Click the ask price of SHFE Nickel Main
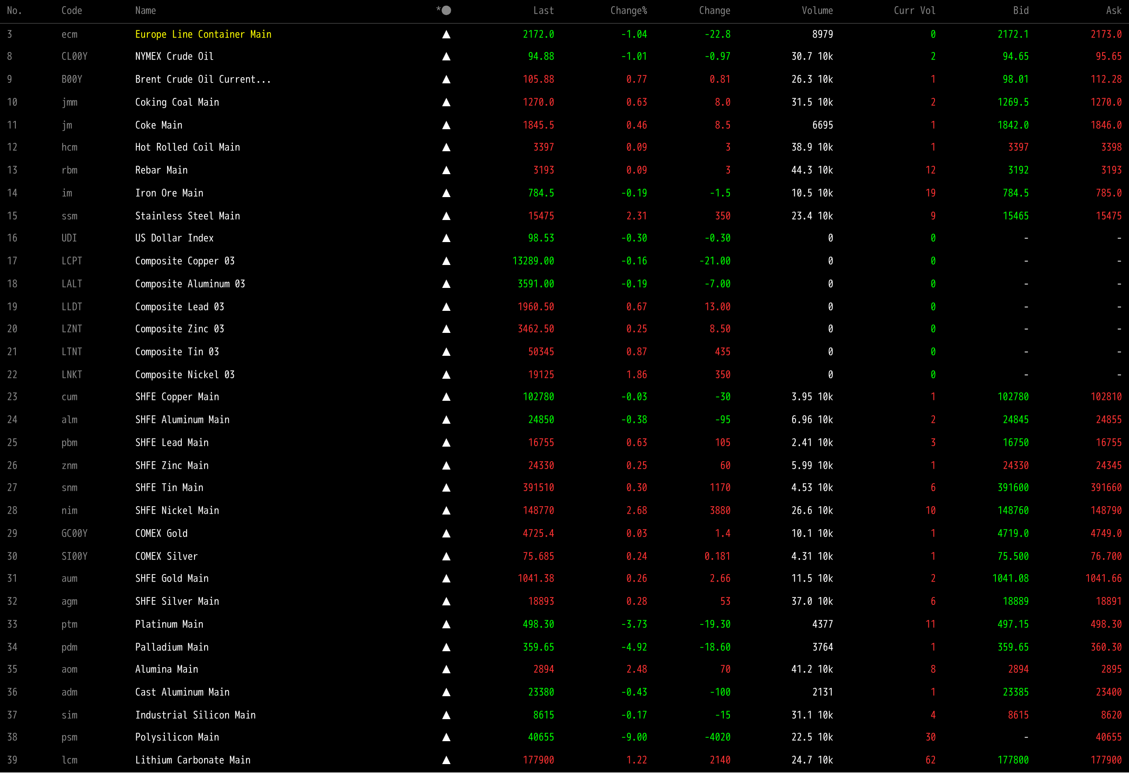 tap(1106, 511)
